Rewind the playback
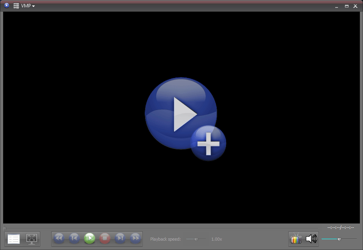 point(59,238)
